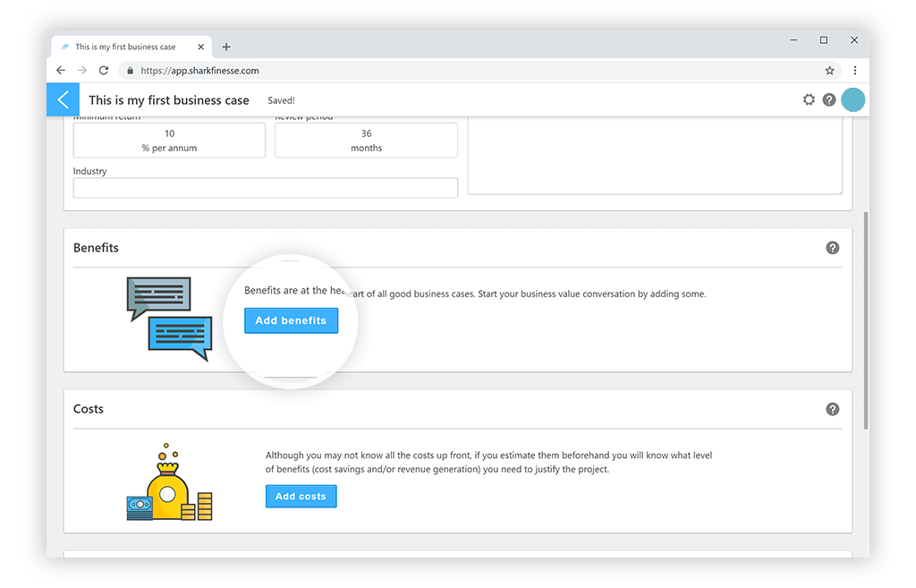Bookmark this page with star icon
916x588 pixels.
click(829, 71)
